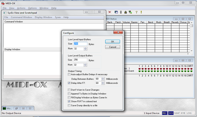Maximize the minimized Mo... window
The image size is (197, 117).
pos(23,108)
